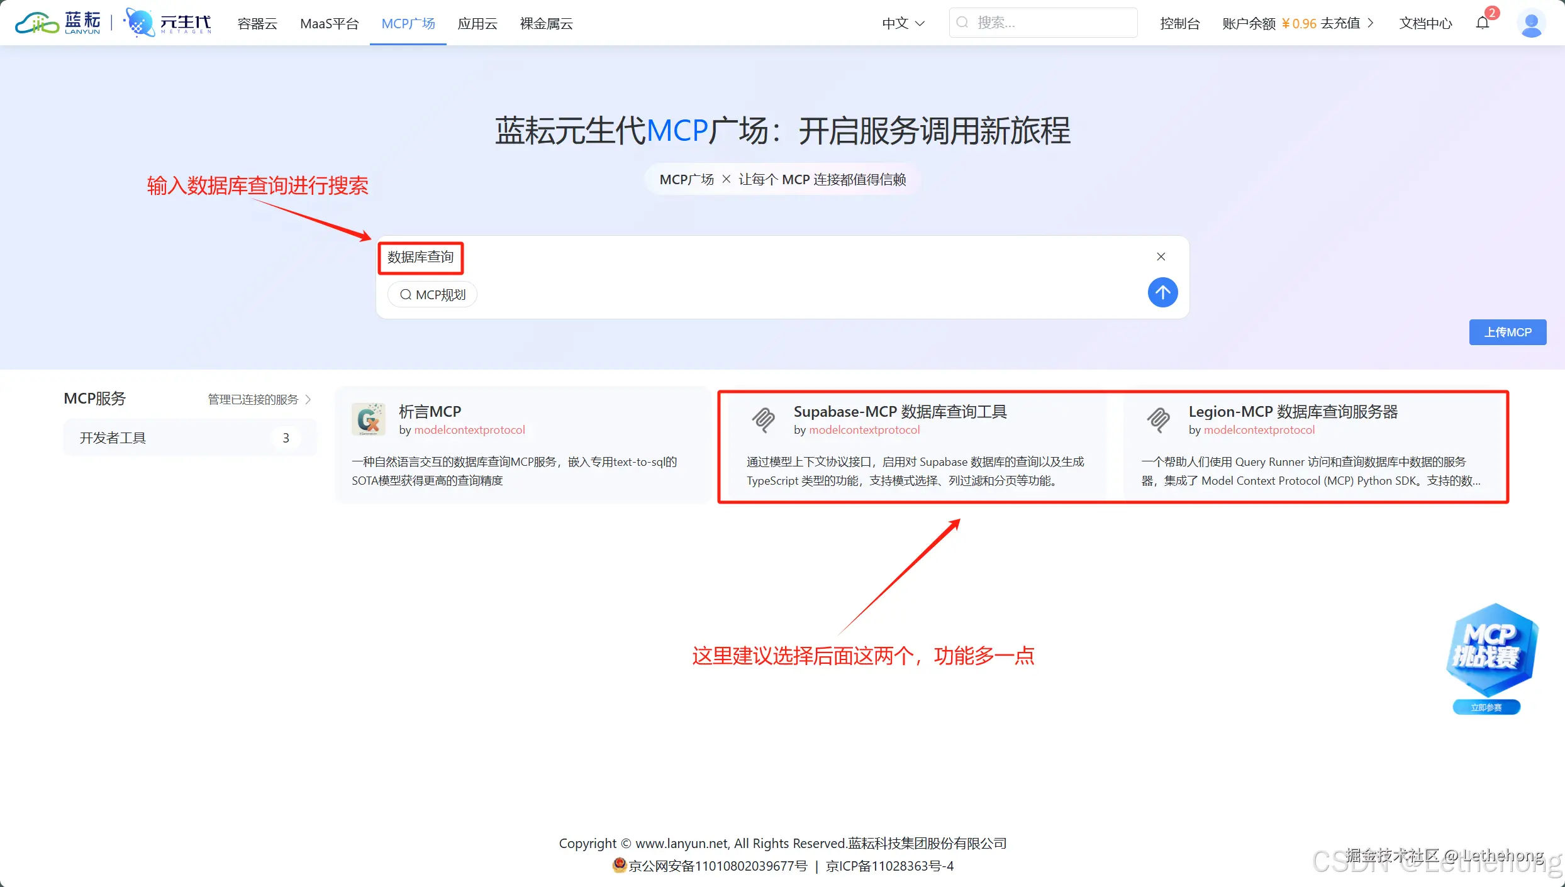Click the 析言MCP service icon
The width and height of the screenshot is (1565, 887).
pos(368,419)
